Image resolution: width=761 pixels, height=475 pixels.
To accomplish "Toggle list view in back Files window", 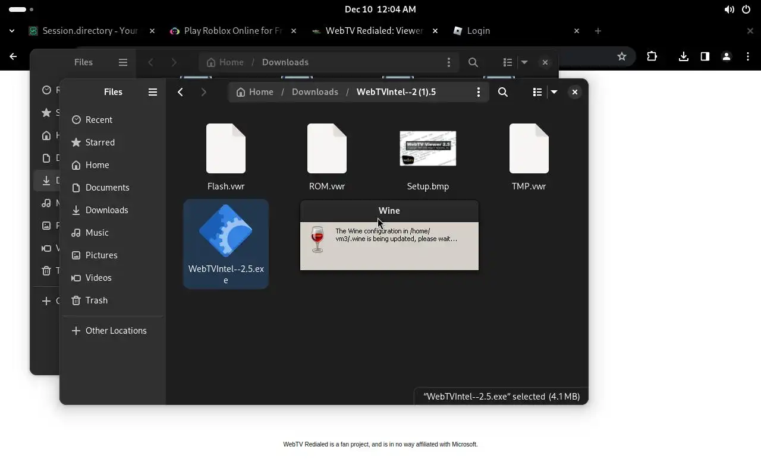I will [x=508, y=62].
